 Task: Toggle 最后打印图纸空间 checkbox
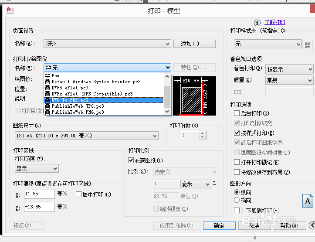point(237,143)
